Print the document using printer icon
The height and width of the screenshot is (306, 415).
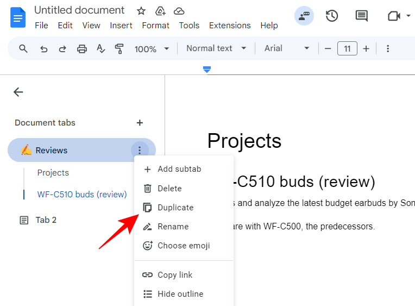82,49
